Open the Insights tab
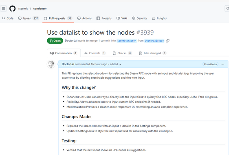Viewport: 229px width, 155px height. click(x=159, y=18)
